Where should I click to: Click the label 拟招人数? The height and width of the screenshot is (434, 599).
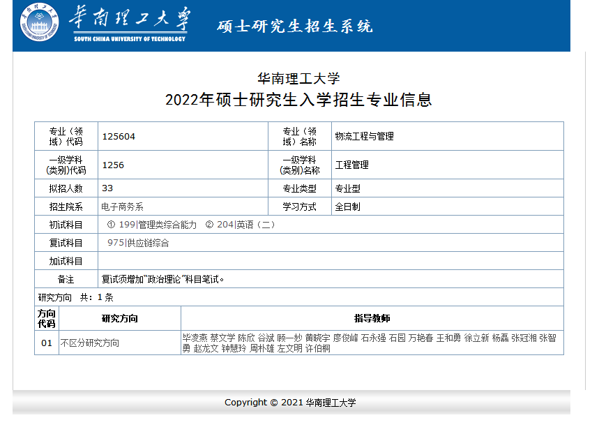(66, 188)
